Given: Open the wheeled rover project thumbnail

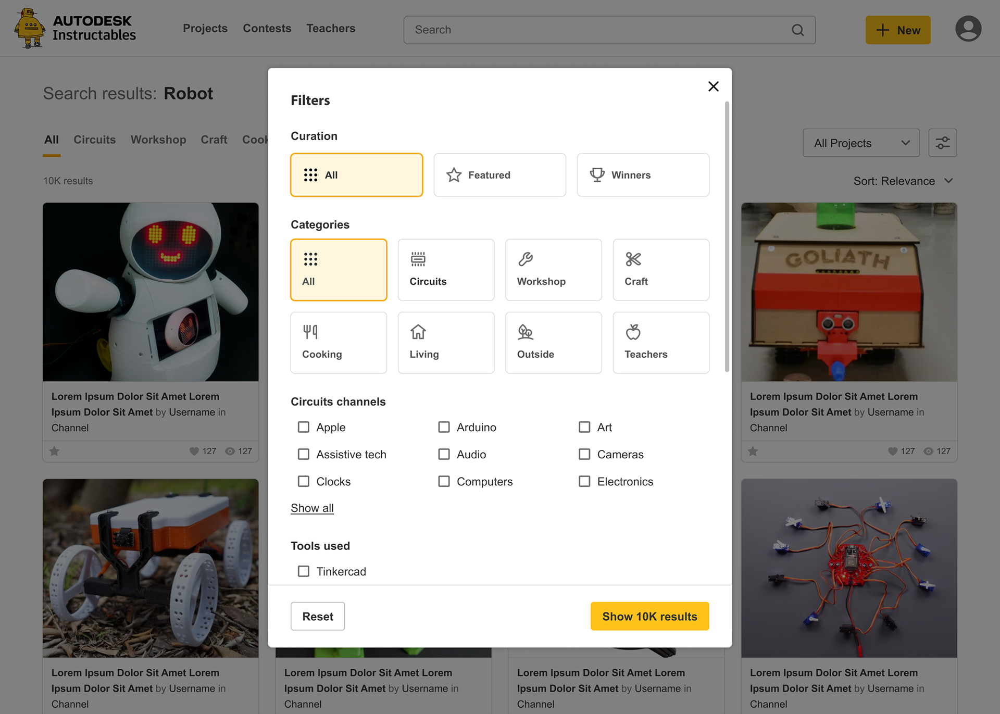Looking at the screenshot, I should pyautogui.click(x=151, y=568).
